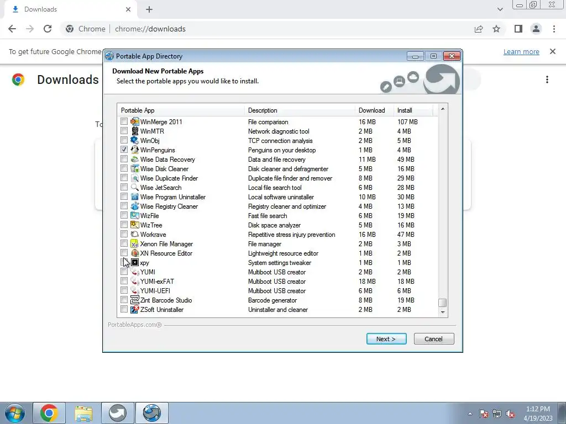Click the YUMI app icon
Screen dimensions: 566x424
coord(135,272)
